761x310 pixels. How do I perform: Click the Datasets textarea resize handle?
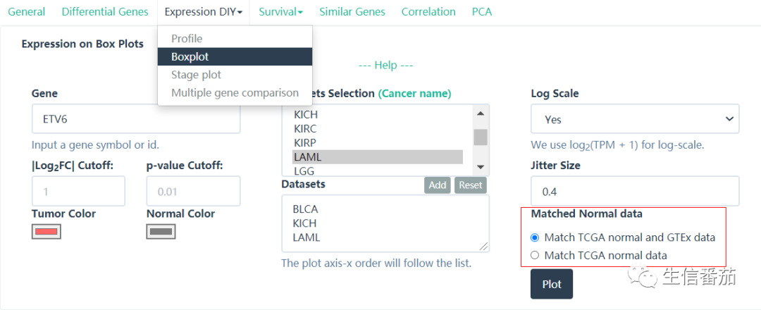(x=484, y=247)
